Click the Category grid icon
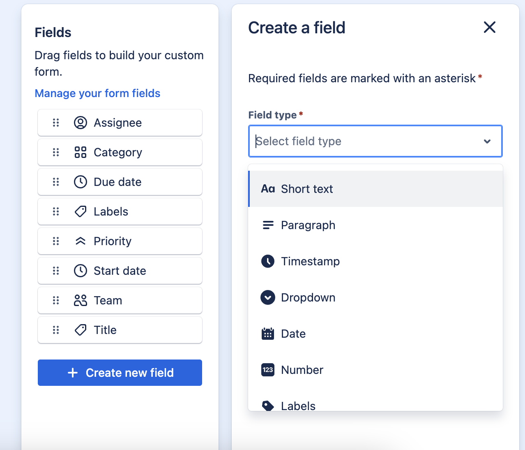The width and height of the screenshot is (525, 450). [x=81, y=152]
